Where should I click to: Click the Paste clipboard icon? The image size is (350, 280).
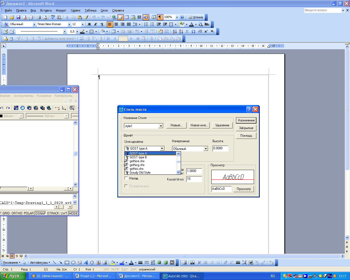80,17
